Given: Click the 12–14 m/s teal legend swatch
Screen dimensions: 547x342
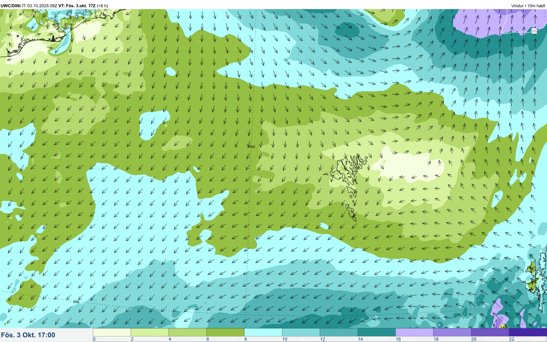Looking at the screenshot, I should pos(339,332).
